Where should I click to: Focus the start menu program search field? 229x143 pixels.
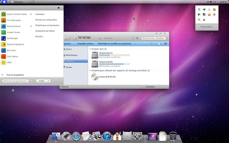tap(17, 81)
